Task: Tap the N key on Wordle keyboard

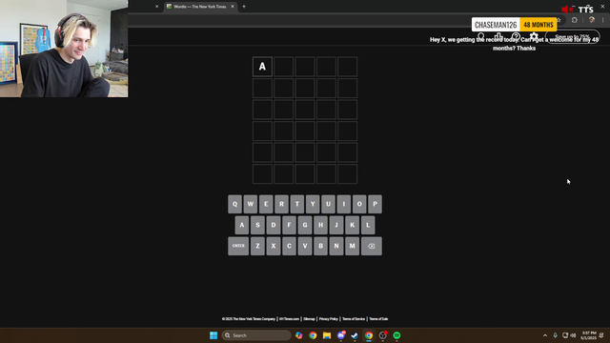Action: tap(336, 246)
